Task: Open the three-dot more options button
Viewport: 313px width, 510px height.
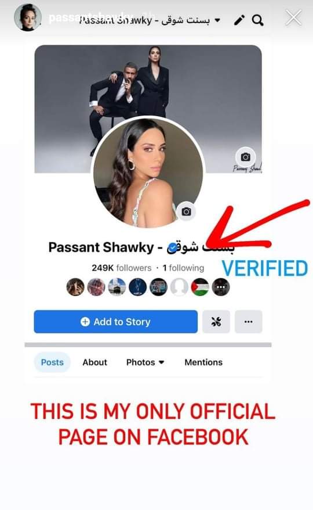Action: [249, 322]
